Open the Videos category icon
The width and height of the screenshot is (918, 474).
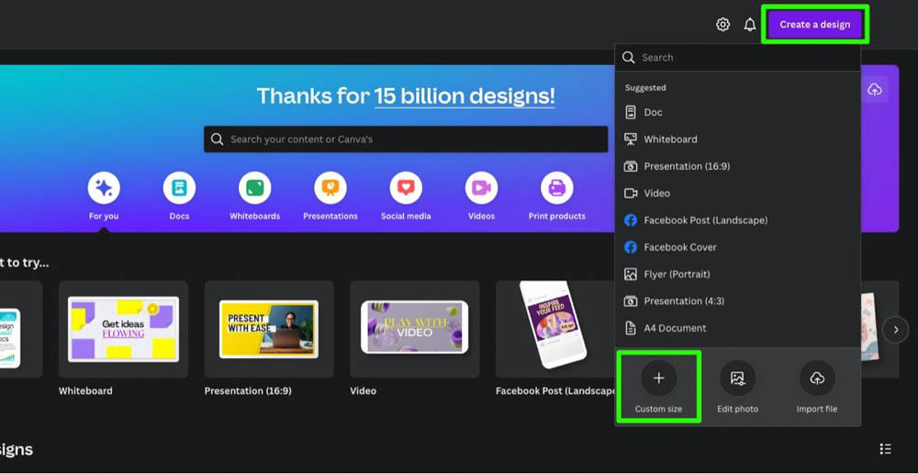pos(481,188)
